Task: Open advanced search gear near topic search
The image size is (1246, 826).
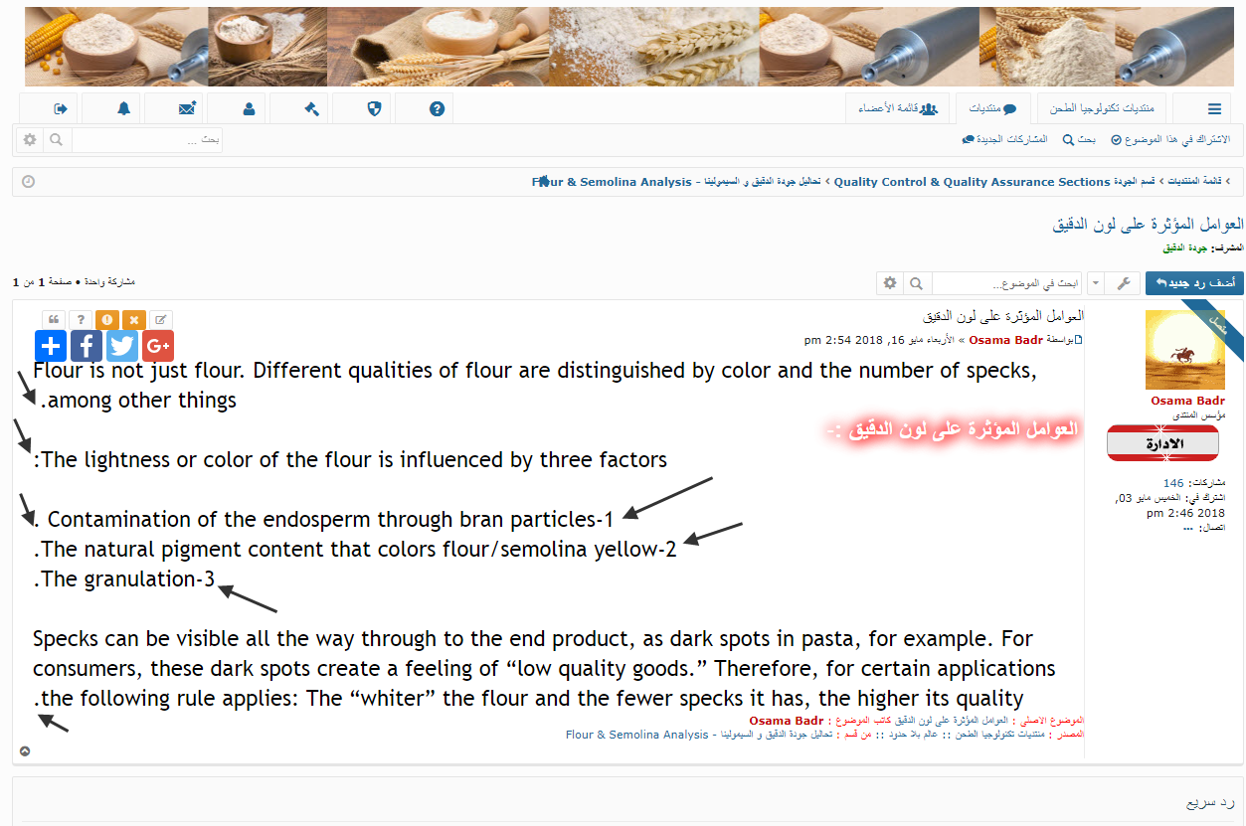Action: click(x=889, y=283)
